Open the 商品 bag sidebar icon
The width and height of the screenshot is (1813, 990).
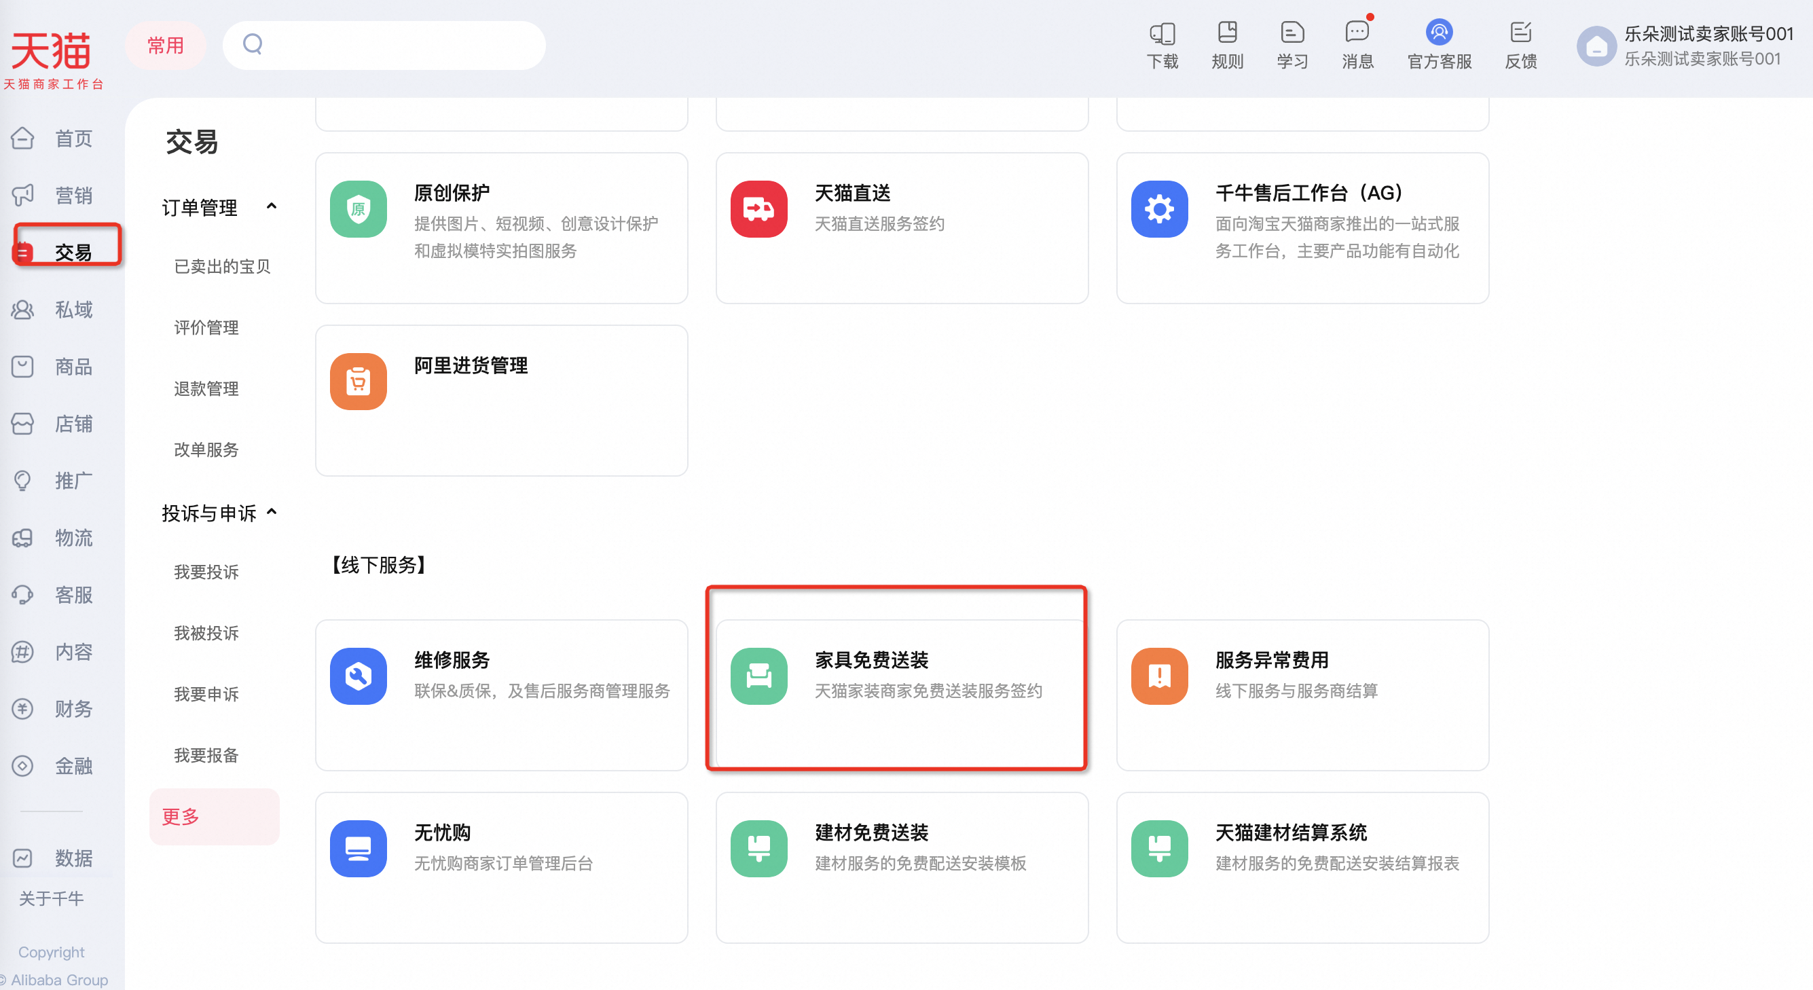(x=22, y=367)
